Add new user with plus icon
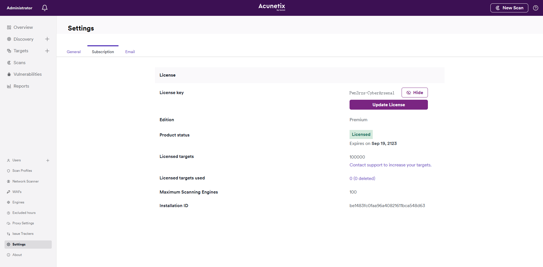Screen dimensions: 543x267 48,160
